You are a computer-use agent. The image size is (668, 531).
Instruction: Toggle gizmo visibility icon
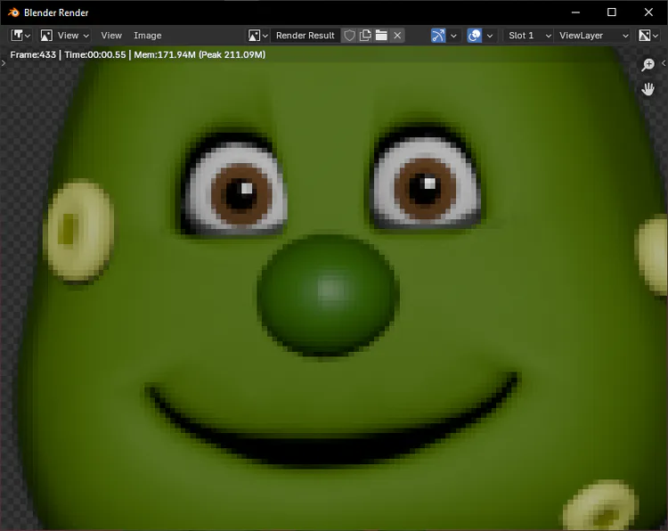click(438, 36)
